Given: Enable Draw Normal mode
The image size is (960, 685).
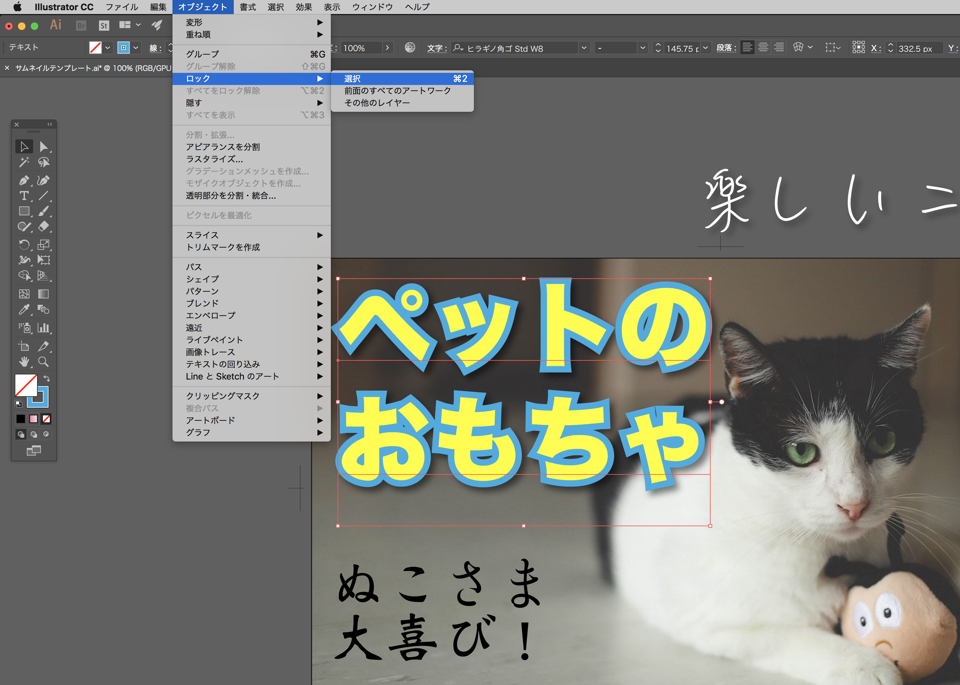Looking at the screenshot, I should pos(21,434).
